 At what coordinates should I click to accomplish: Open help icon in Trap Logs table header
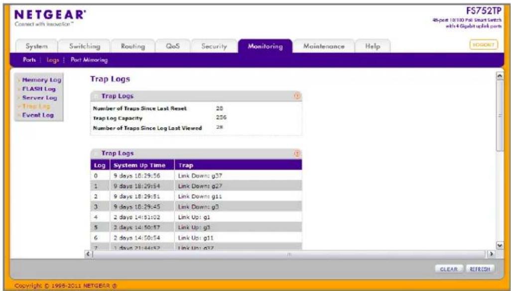click(x=297, y=153)
